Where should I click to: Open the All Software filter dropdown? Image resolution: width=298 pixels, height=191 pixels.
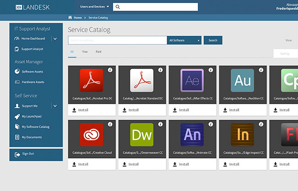coord(184,40)
